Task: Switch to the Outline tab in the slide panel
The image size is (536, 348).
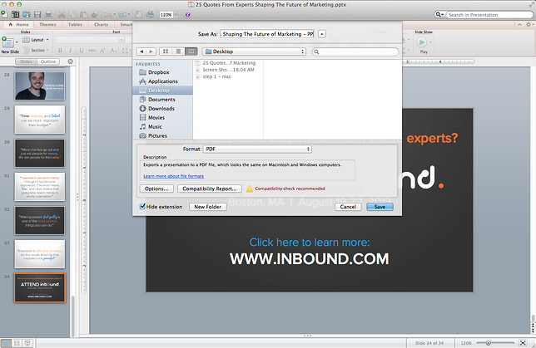Action: [49, 61]
